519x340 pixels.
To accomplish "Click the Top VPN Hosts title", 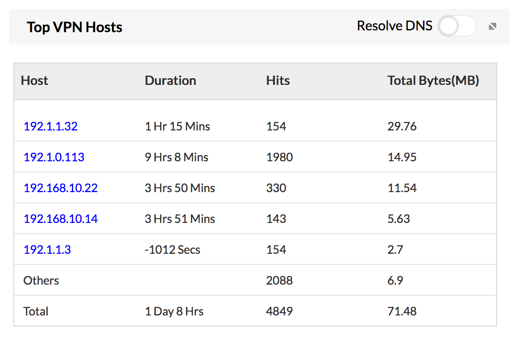I will coord(75,27).
